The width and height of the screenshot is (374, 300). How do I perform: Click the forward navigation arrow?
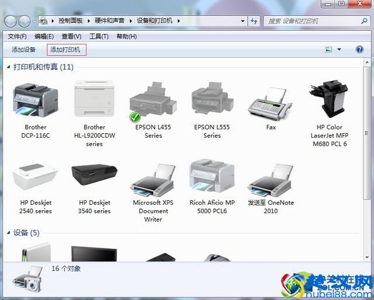[x=24, y=21]
